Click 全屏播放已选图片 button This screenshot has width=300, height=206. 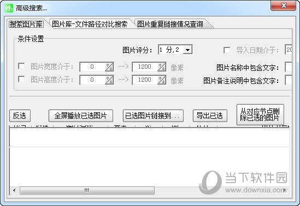click(x=80, y=116)
